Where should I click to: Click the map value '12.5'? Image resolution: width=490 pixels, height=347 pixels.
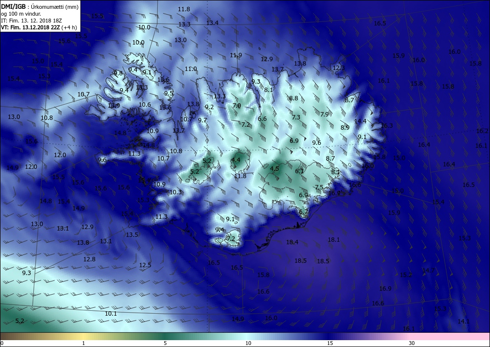(x=145, y=265)
